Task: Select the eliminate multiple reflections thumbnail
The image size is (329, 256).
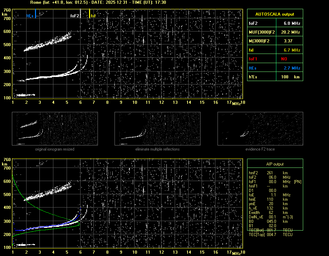Action: 157,129
